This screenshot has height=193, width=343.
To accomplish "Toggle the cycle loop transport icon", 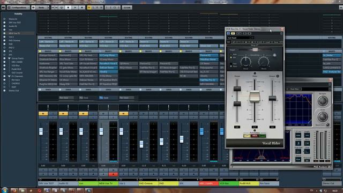I will click(x=62, y=8).
